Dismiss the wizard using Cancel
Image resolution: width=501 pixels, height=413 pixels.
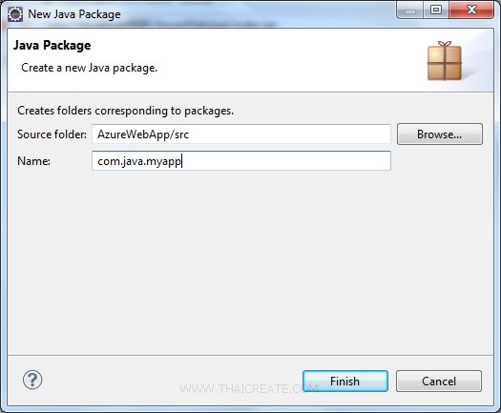tap(439, 382)
